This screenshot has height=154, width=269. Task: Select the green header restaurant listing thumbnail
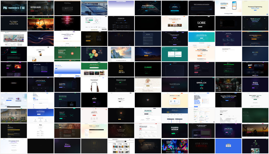pyautogui.click(x=94, y=69)
